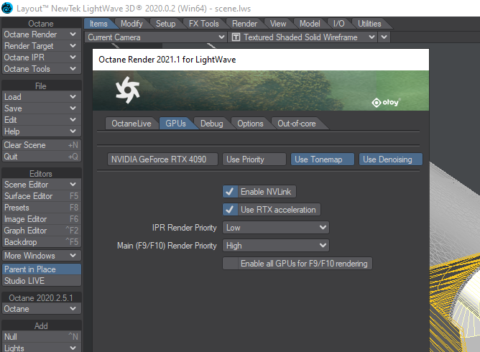The height and width of the screenshot is (352, 480).
Task: Select the GPUs tab
Action: [176, 124]
